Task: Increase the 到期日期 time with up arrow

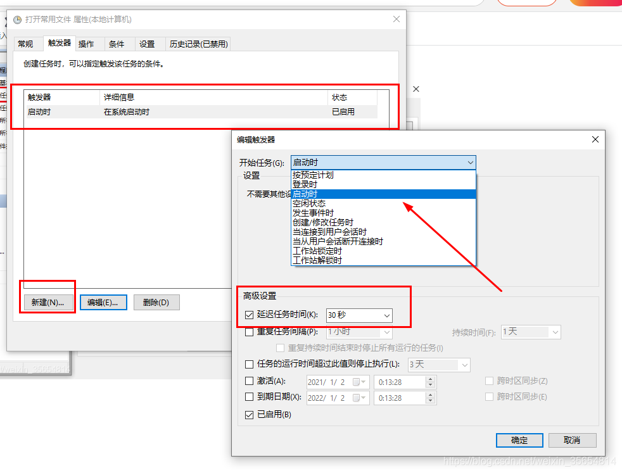Action: [x=431, y=395]
